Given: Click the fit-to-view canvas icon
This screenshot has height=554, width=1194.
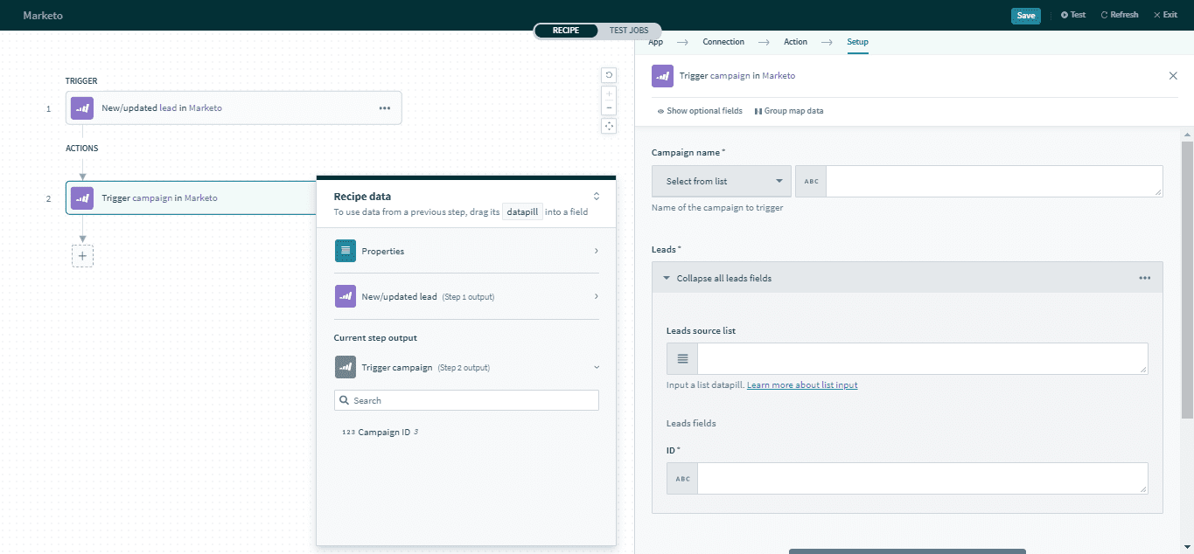Looking at the screenshot, I should coord(609,126).
